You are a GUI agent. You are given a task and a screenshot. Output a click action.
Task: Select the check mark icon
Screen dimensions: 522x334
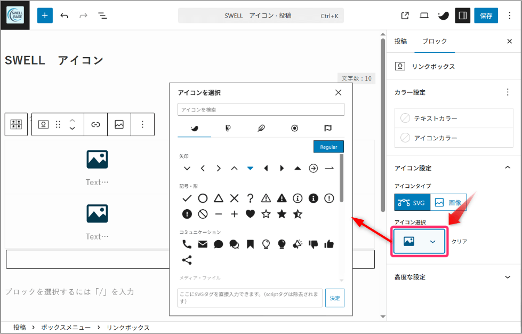pyautogui.click(x=187, y=198)
